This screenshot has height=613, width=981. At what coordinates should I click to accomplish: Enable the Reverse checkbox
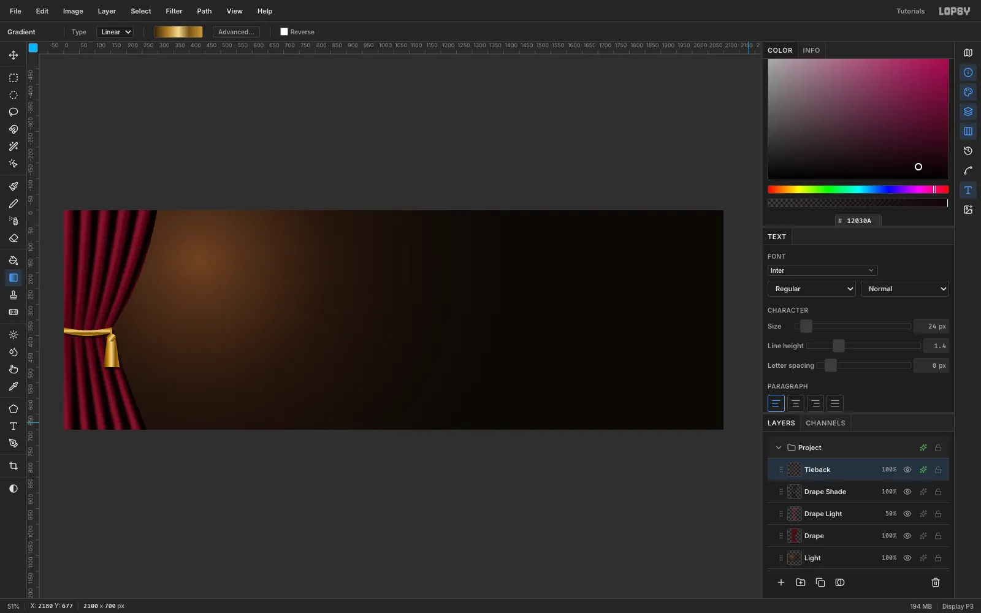click(x=284, y=32)
